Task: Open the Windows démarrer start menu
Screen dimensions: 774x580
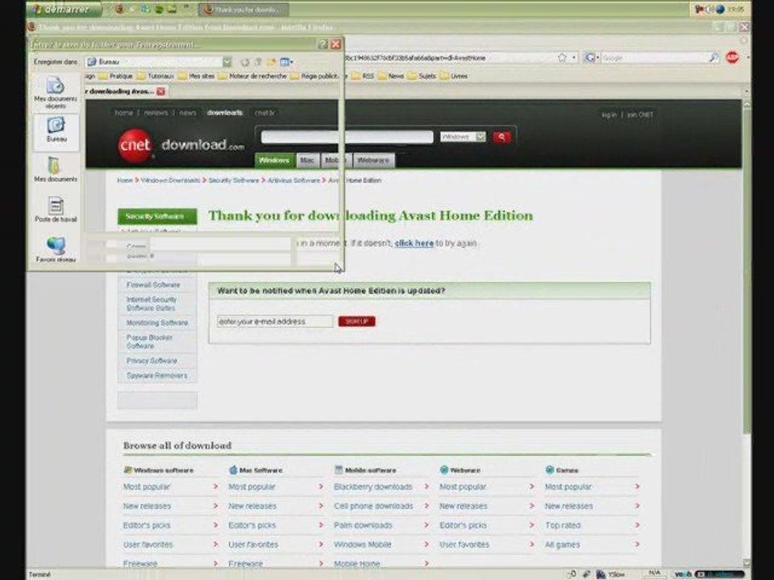Action: 63,9
